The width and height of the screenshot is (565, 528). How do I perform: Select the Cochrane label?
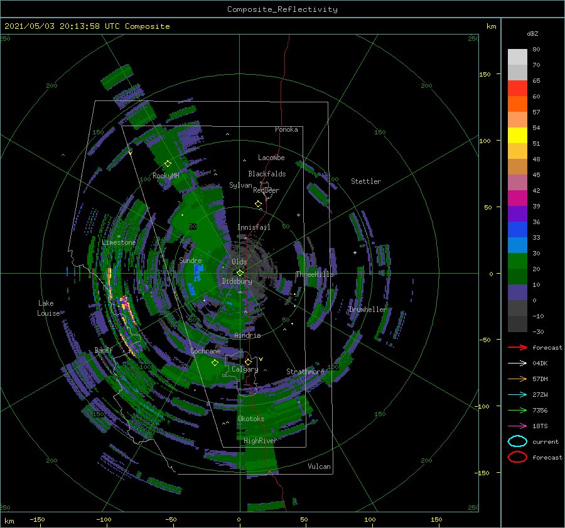coord(205,351)
